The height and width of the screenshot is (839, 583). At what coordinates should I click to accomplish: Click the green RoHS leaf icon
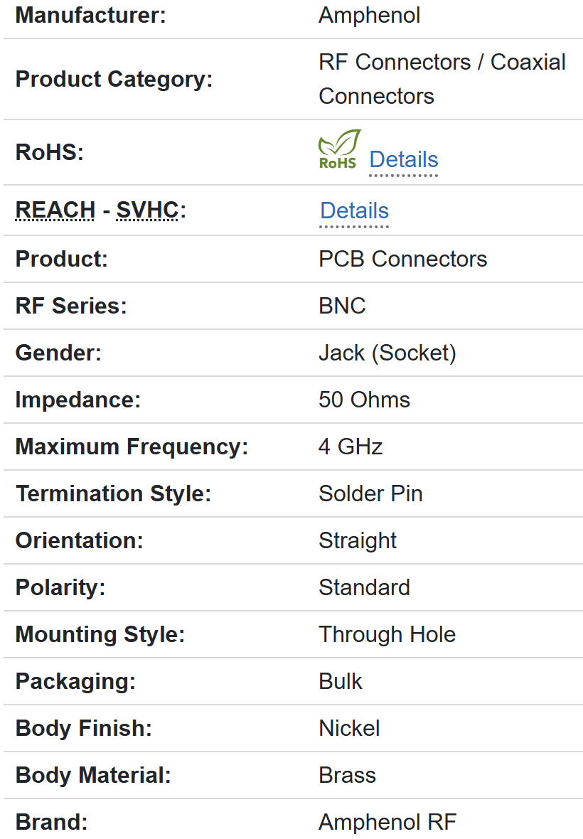click(x=339, y=149)
